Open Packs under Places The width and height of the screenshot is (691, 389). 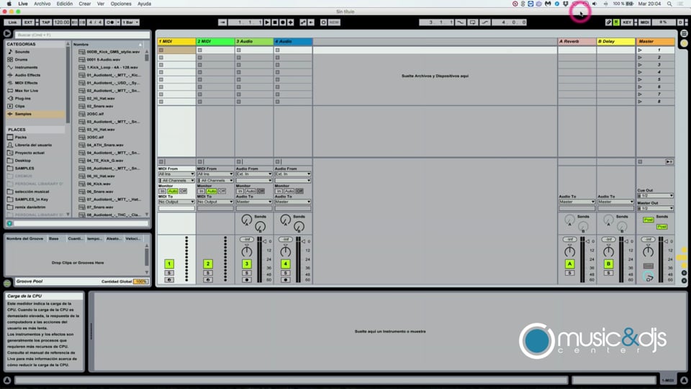[x=21, y=137]
